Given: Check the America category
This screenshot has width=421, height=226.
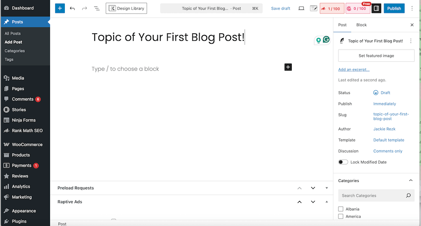Looking at the screenshot, I should click(341, 216).
